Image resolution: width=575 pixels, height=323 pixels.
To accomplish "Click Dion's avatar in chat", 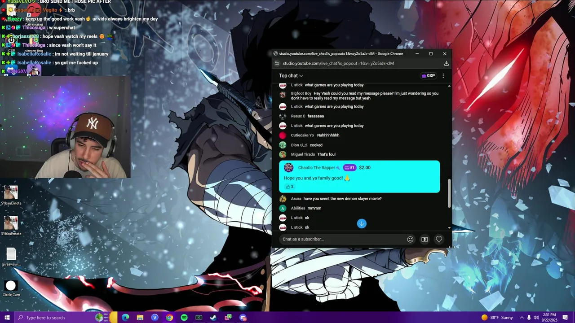I will click(x=283, y=145).
